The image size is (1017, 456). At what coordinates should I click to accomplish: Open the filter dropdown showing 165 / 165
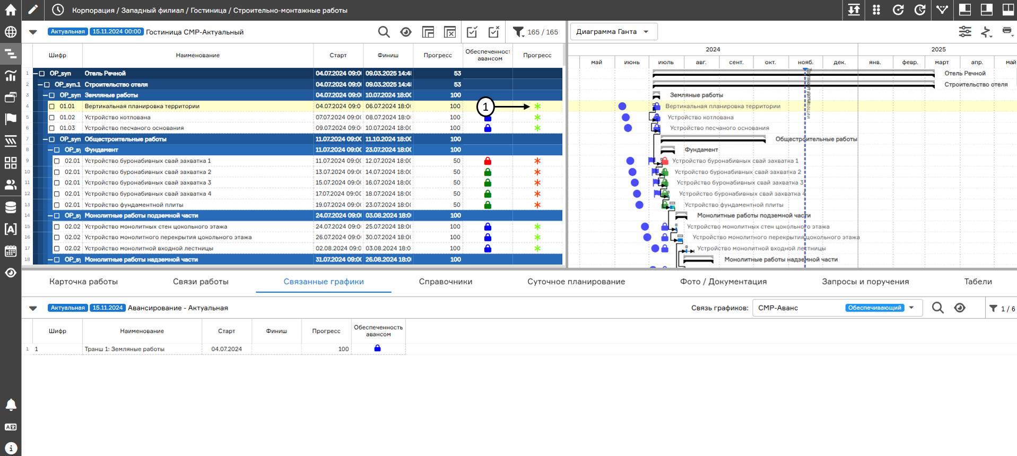[x=535, y=32]
